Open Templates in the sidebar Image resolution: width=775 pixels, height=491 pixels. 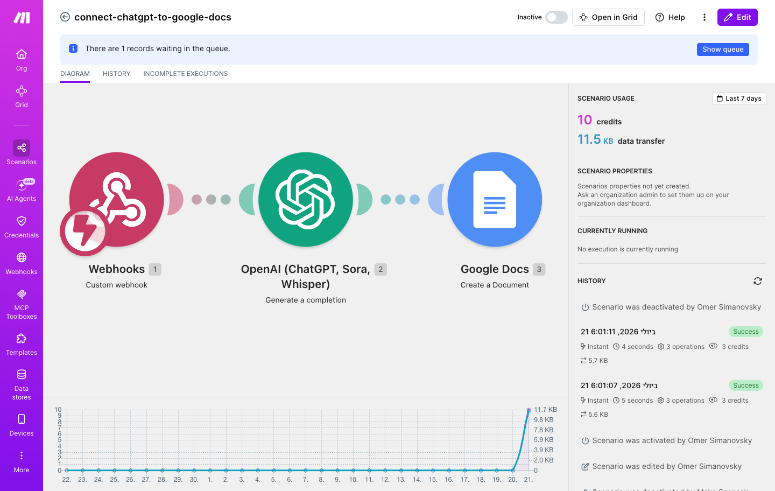coord(22,345)
